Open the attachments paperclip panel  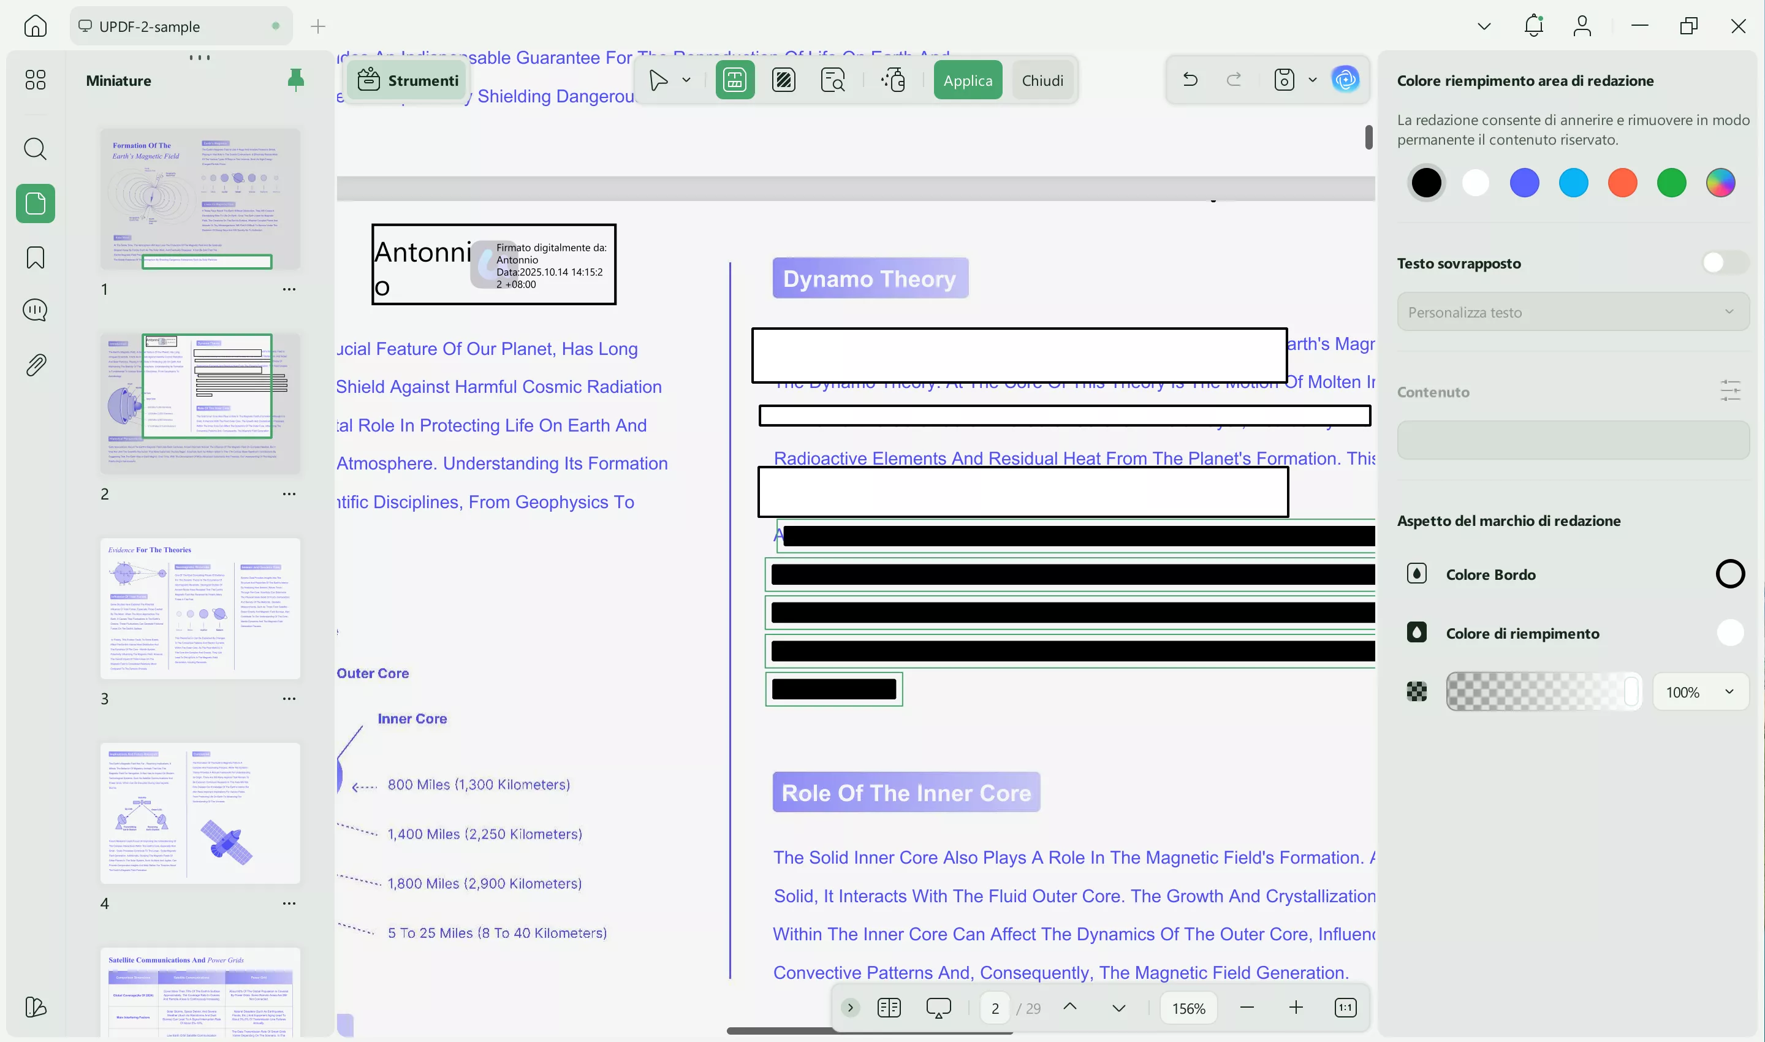point(35,365)
